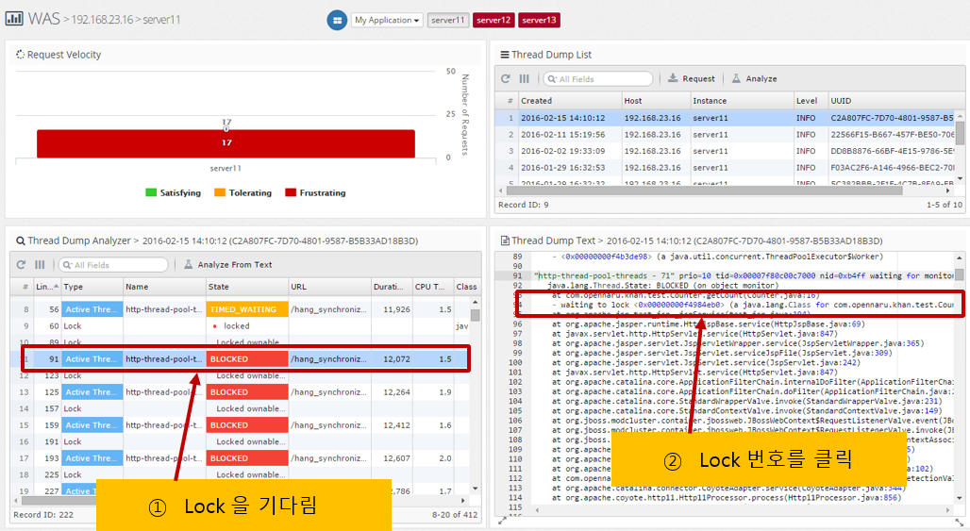Switch to the server12 tab

click(493, 20)
